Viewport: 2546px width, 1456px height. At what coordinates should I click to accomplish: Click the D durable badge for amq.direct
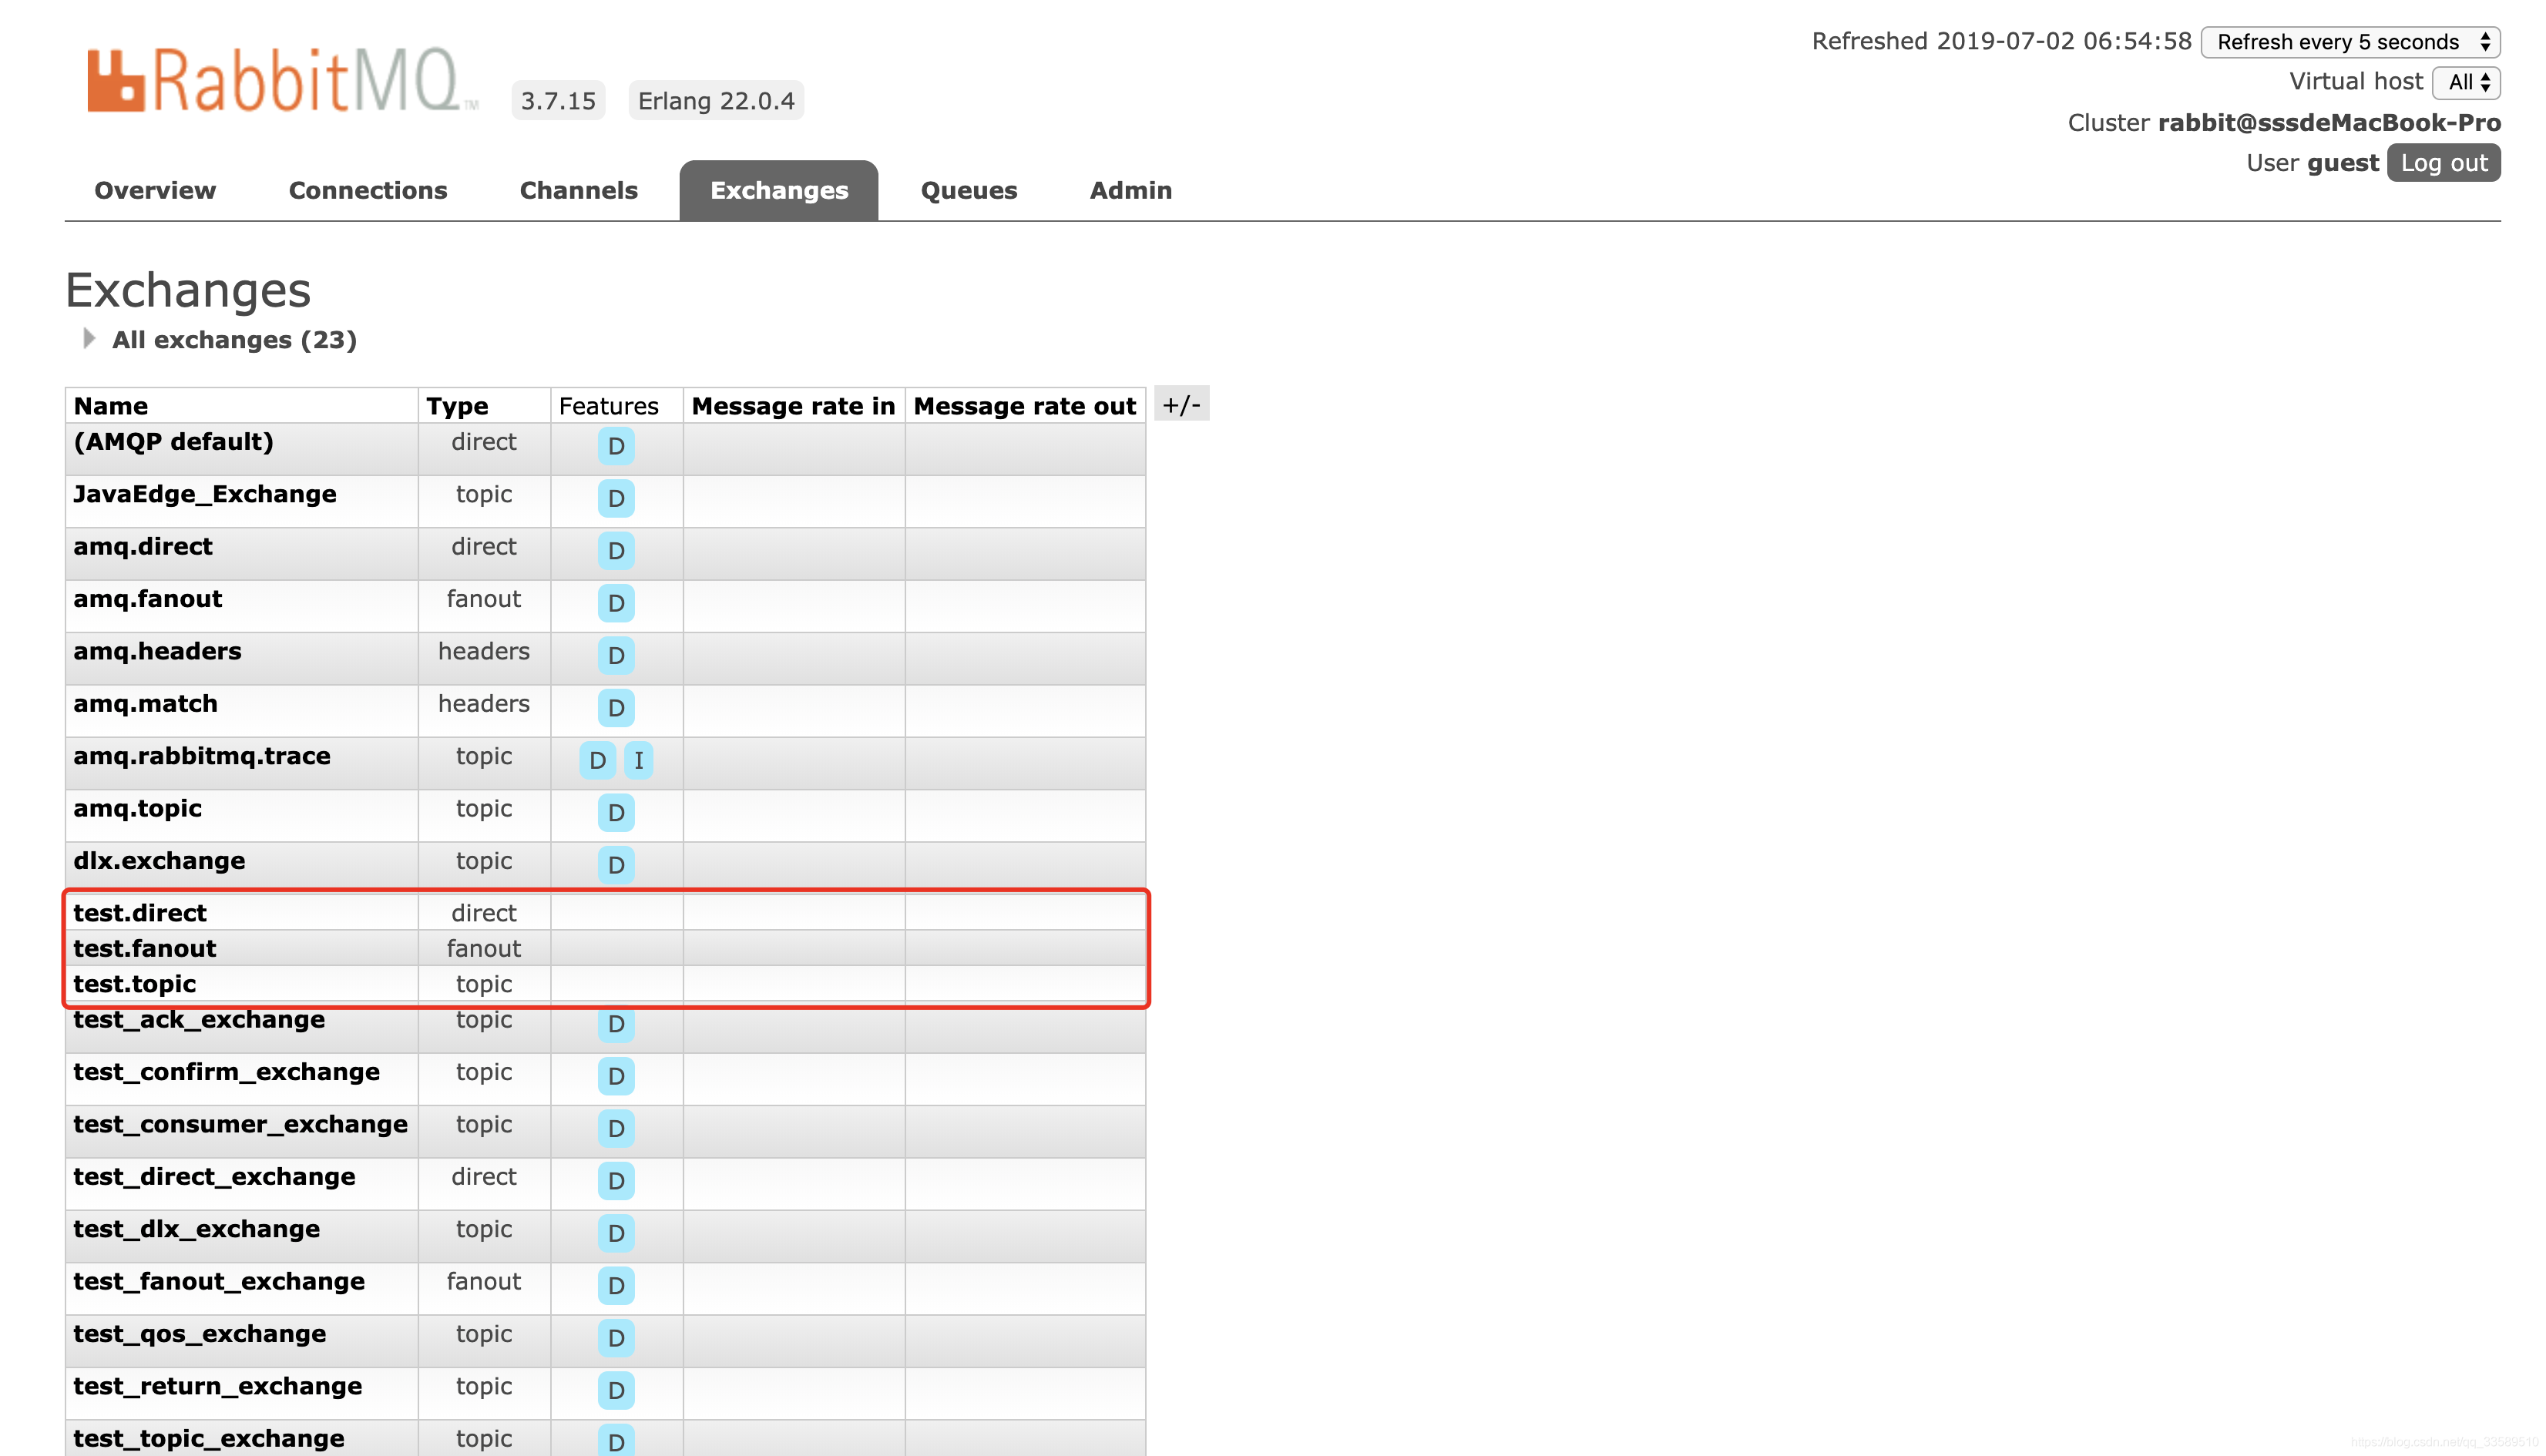click(x=615, y=551)
